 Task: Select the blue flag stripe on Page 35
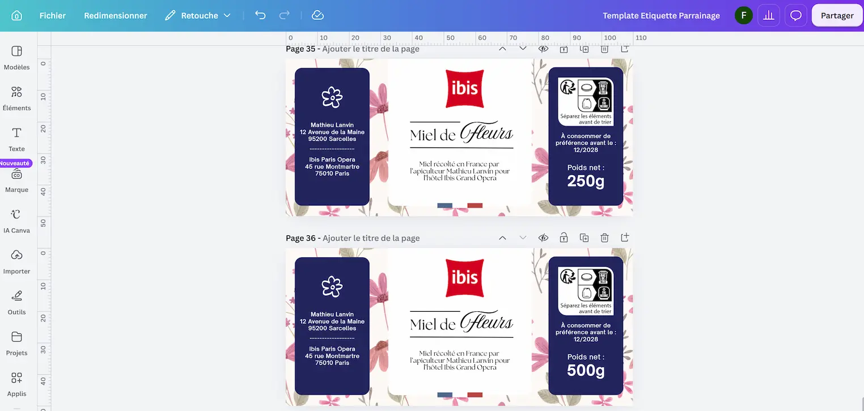pyautogui.click(x=445, y=205)
